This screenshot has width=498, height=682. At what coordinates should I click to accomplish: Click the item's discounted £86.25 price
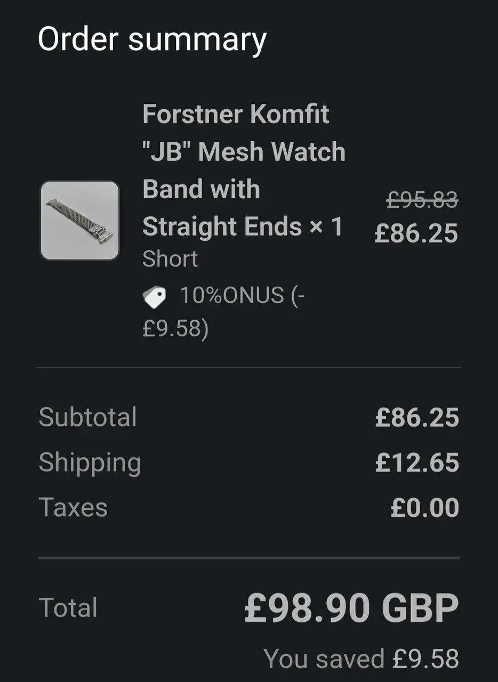(416, 233)
